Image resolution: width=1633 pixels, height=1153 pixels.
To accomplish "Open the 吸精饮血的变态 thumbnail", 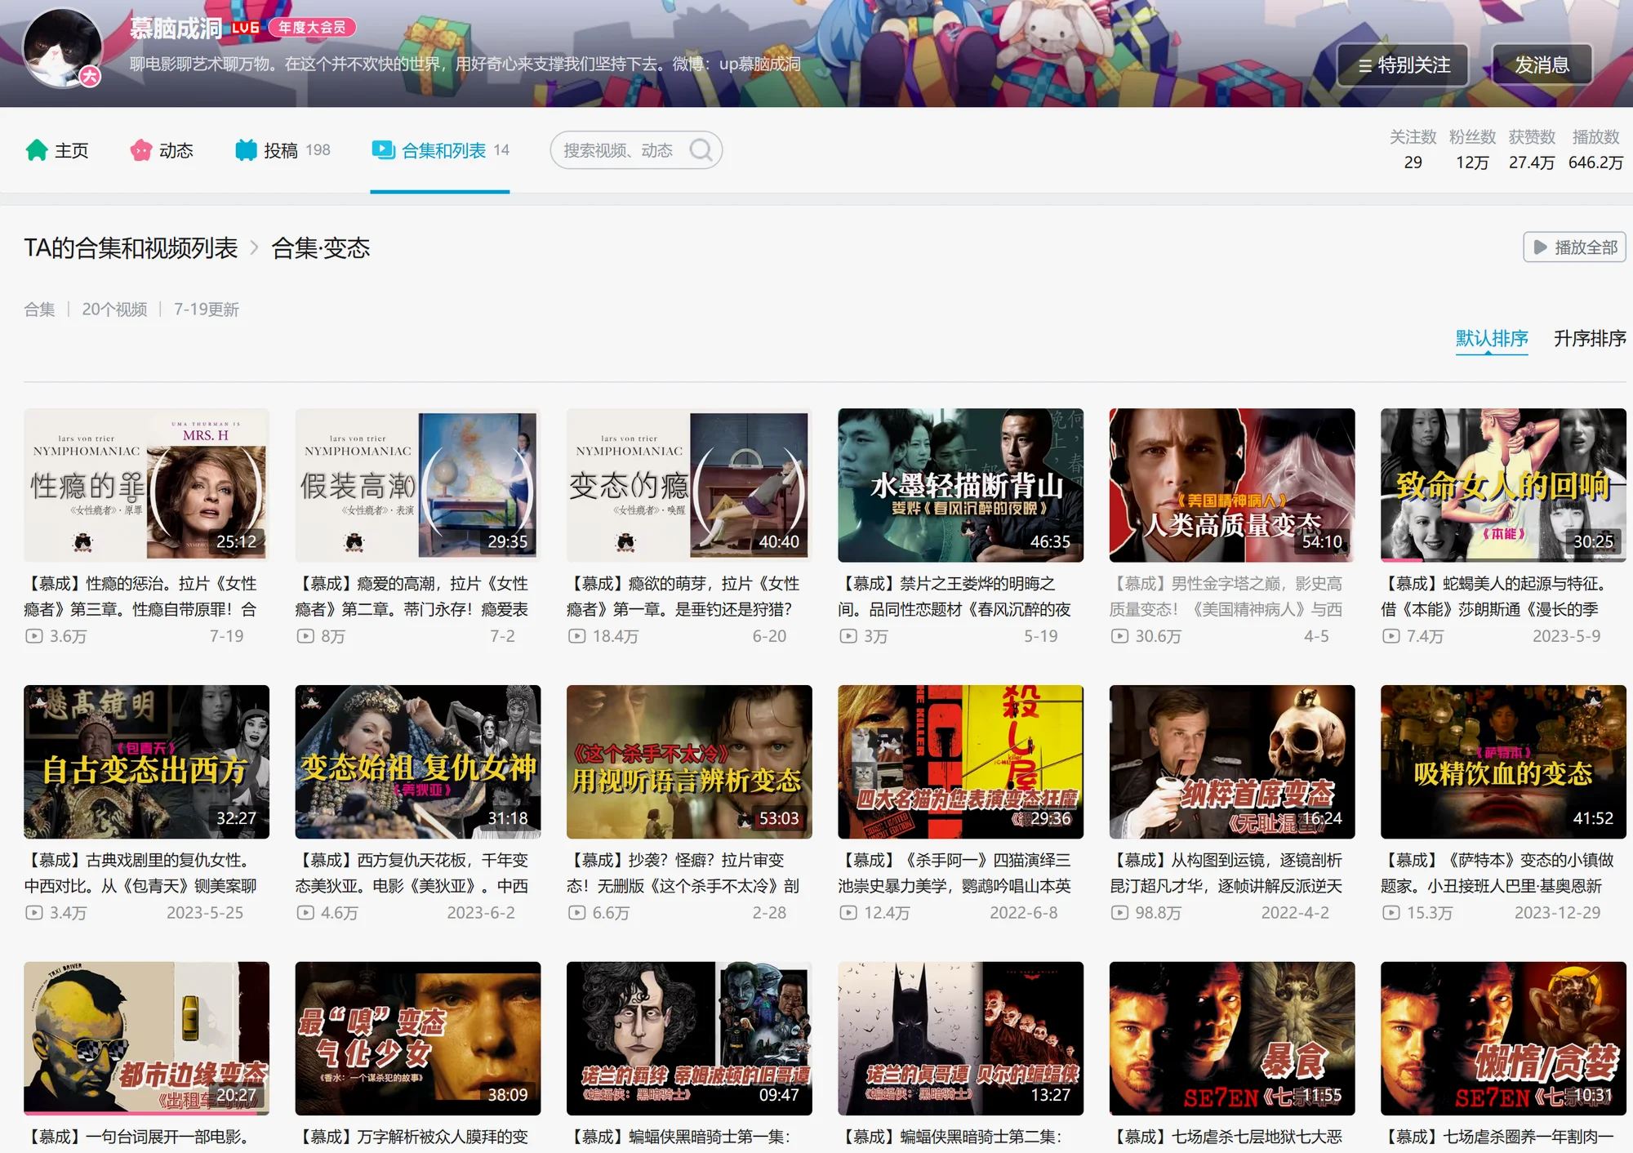I will coord(1503,762).
